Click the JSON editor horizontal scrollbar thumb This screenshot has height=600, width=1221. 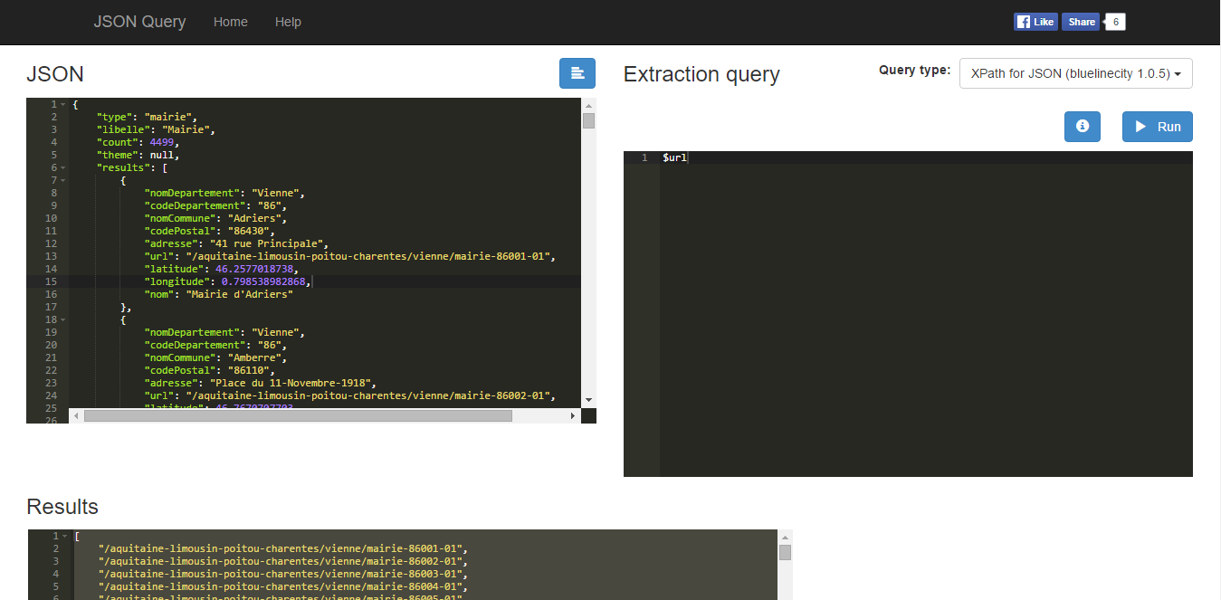[298, 416]
